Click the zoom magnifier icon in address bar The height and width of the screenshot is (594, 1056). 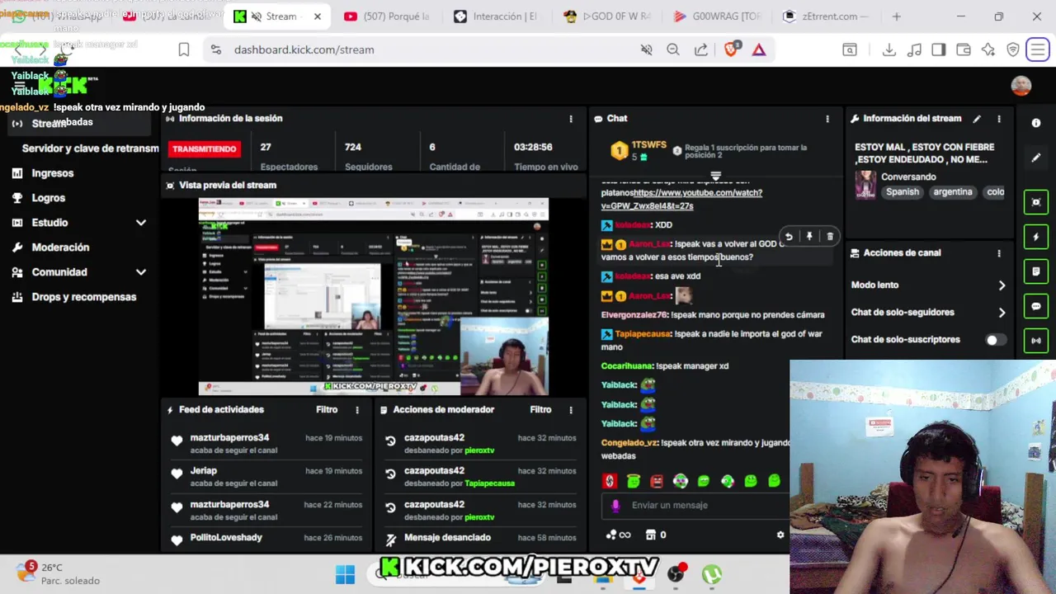673,50
